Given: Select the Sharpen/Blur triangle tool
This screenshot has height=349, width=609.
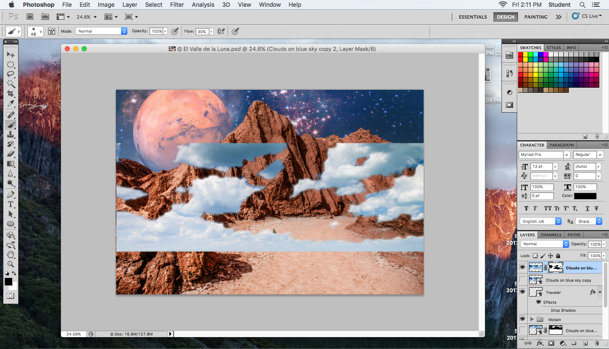Looking at the screenshot, I should pyautogui.click(x=11, y=174).
